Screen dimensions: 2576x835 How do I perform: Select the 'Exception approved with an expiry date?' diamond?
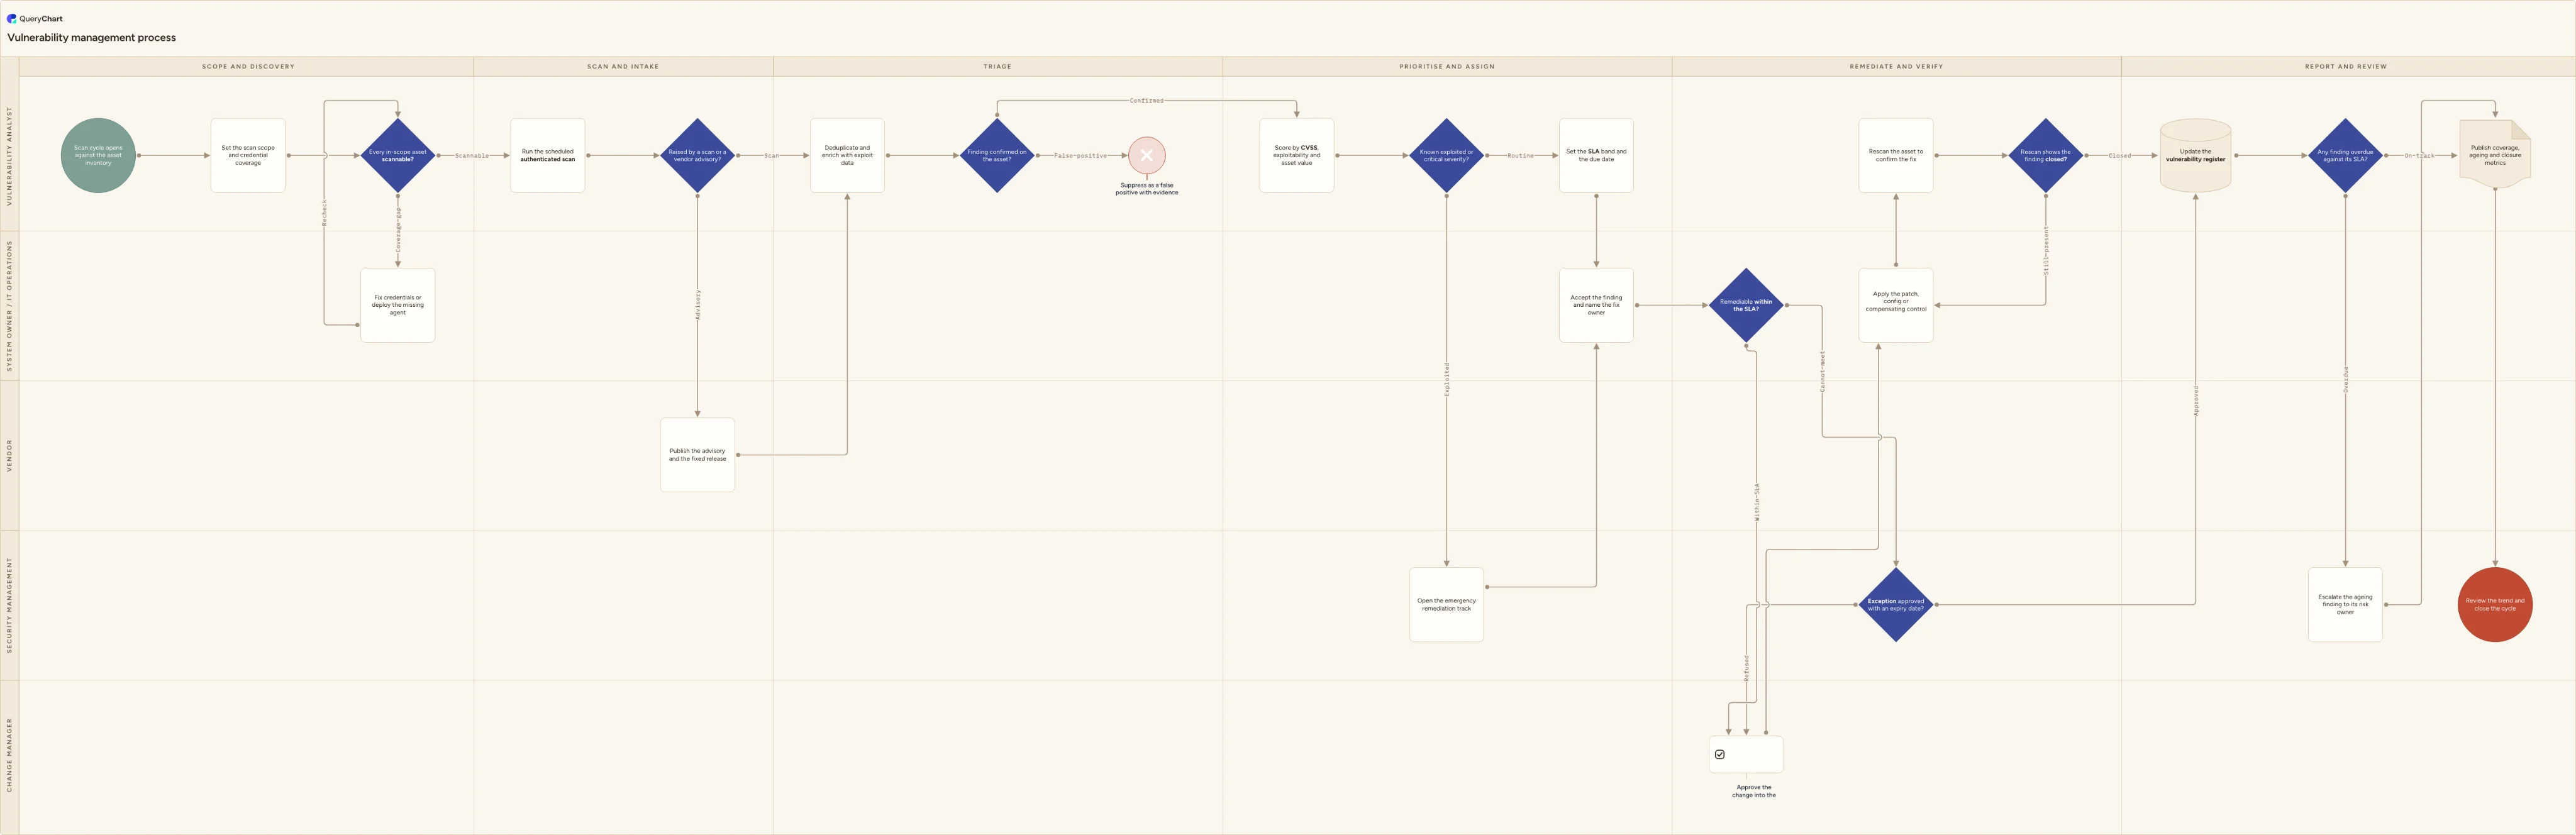tap(1896, 605)
